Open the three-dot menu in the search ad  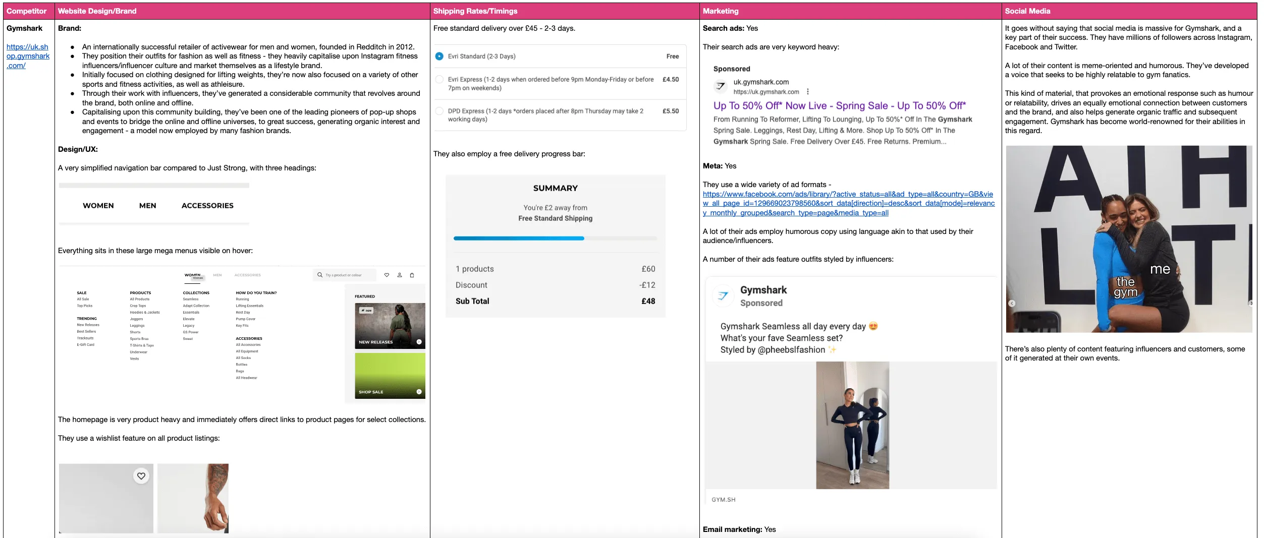808,92
